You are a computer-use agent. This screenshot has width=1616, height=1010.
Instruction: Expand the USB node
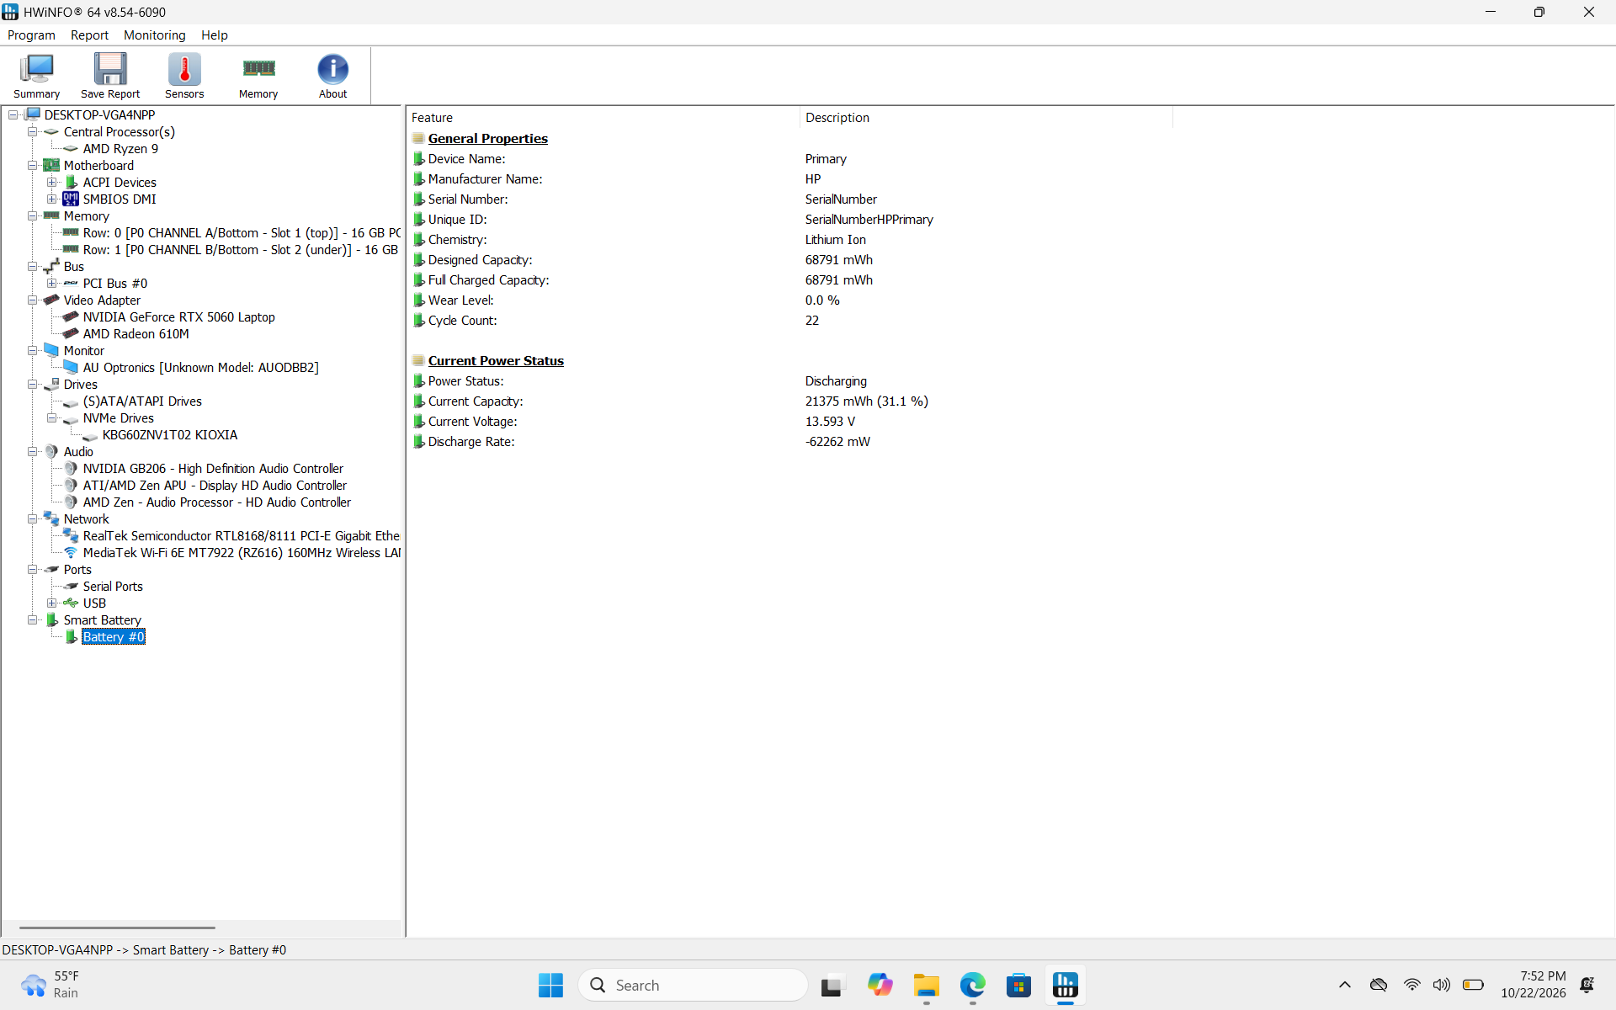point(52,603)
